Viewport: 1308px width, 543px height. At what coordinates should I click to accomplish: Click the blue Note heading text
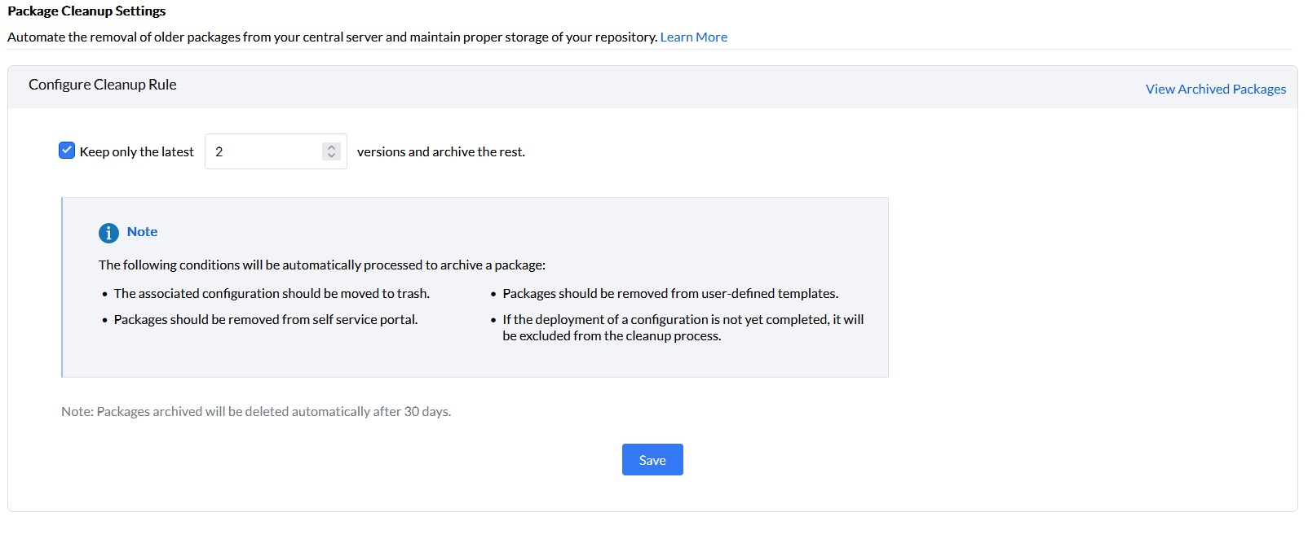142,232
